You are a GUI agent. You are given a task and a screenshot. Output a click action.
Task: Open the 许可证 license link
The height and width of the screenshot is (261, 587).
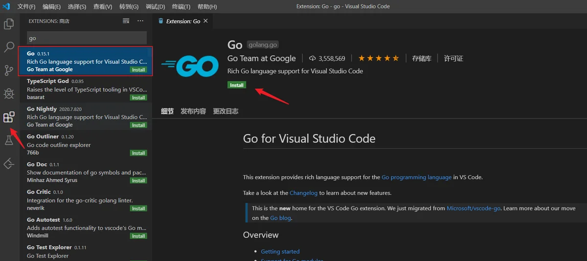pyautogui.click(x=453, y=58)
